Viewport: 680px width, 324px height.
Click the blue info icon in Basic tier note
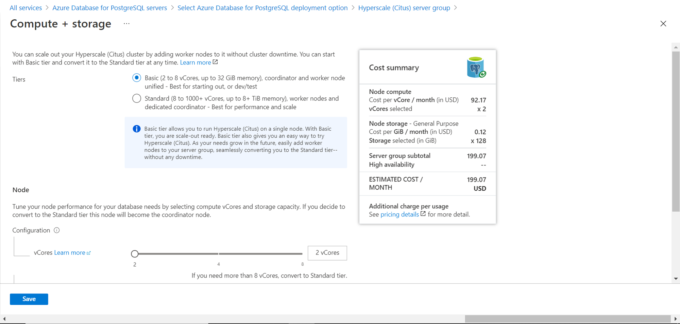point(137,129)
